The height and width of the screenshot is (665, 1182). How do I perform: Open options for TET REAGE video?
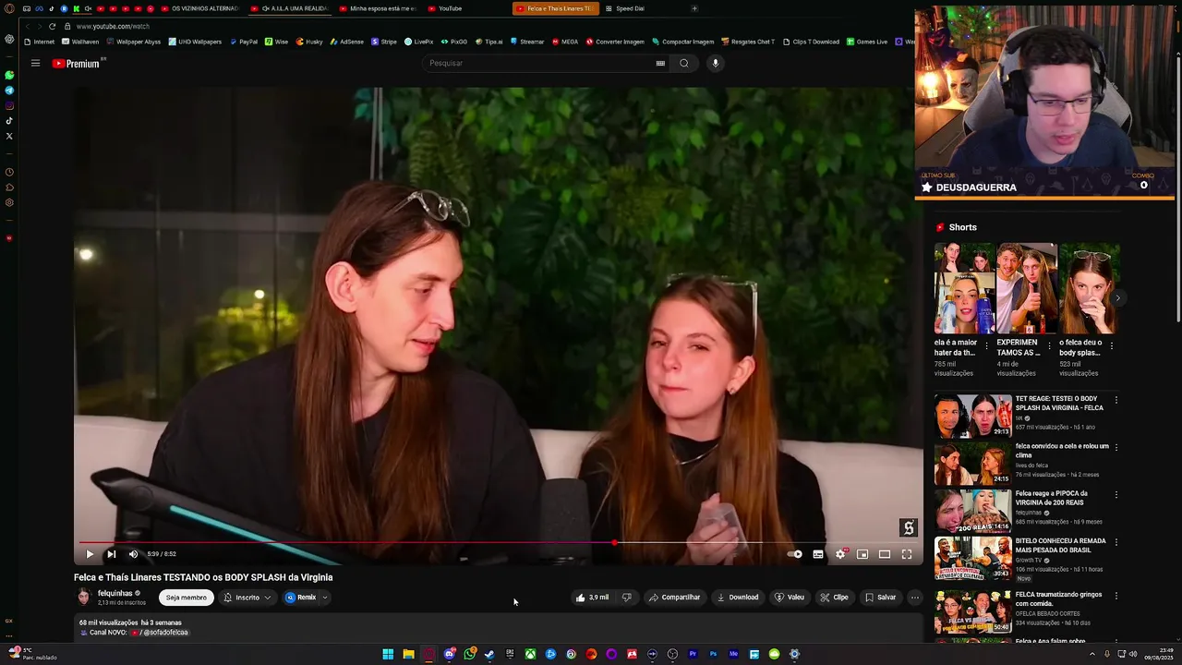coord(1116,401)
